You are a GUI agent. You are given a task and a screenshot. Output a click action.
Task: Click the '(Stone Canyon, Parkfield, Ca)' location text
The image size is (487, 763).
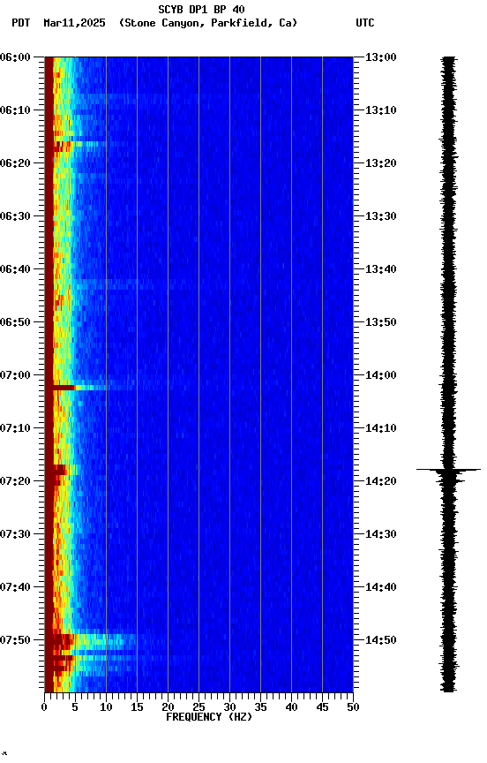[x=208, y=23]
